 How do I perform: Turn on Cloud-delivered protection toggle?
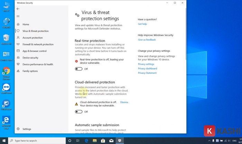click(x=78, y=112)
